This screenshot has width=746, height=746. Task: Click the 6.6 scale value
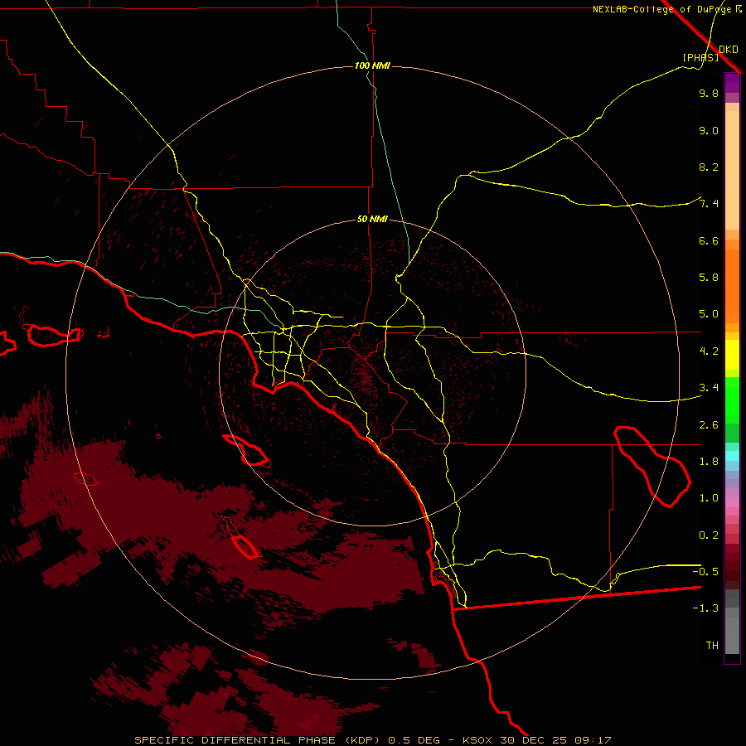click(x=709, y=240)
